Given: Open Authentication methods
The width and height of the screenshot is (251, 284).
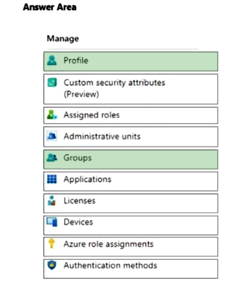Looking at the screenshot, I should click(x=131, y=269).
